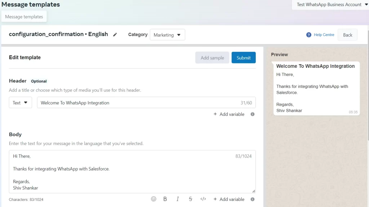Apply italic formatting to body text

[x=178, y=199]
